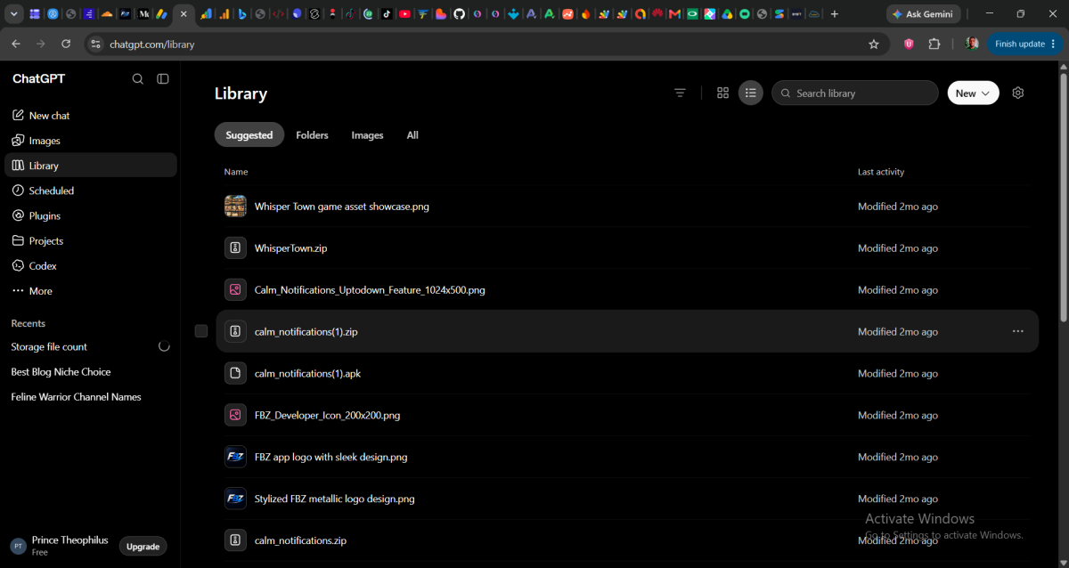Switch to the Medium browser tab

(x=143, y=14)
